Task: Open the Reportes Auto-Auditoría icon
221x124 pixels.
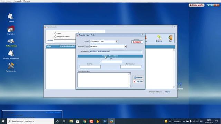Action: click(11, 53)
